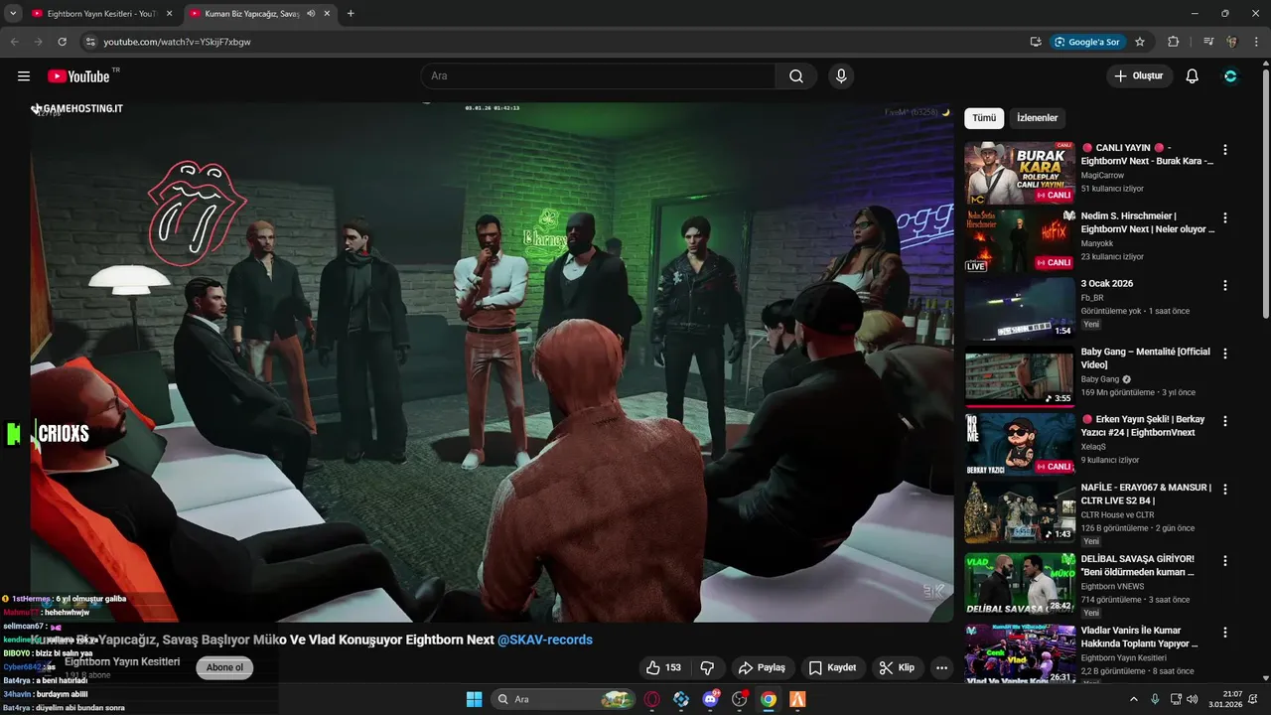Click the address bar URL
This screenshot has width=1271, height=715.
[x=178, y=42]
